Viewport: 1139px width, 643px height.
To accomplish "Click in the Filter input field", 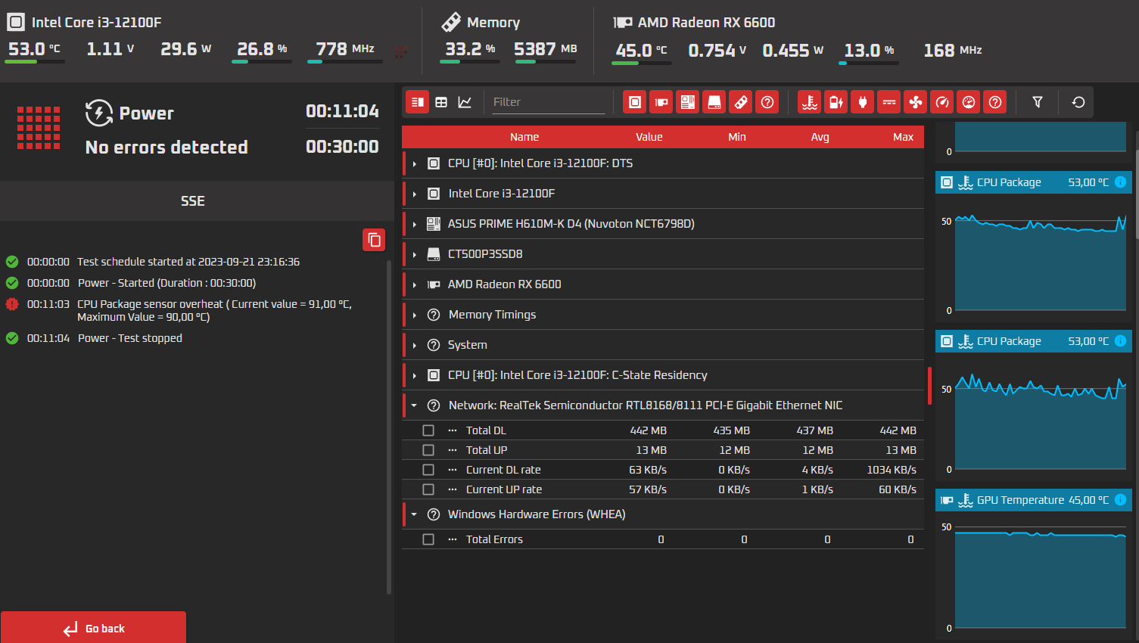I will [x=549, y=102].
